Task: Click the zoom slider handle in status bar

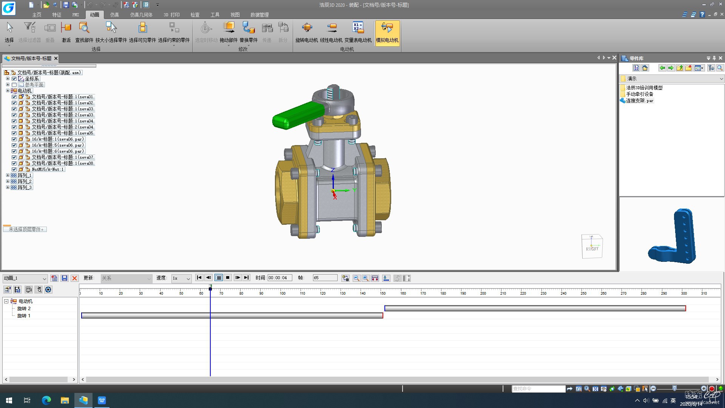Action: [x=674, y=388]
